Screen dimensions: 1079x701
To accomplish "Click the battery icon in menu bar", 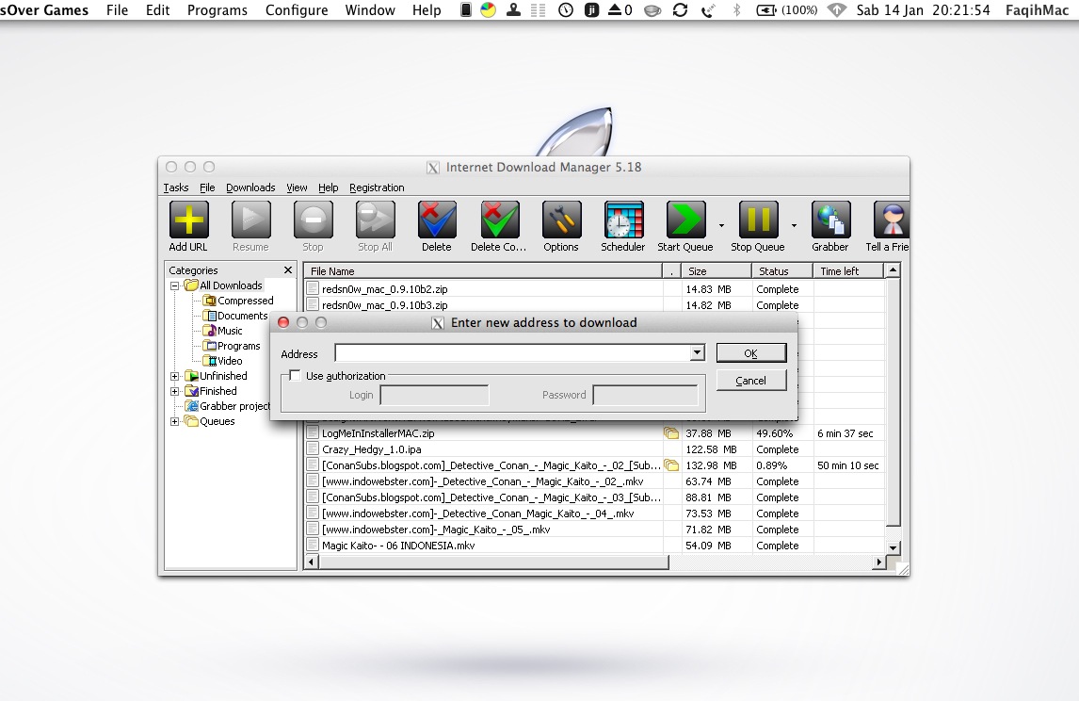I will tap(765, 10).
